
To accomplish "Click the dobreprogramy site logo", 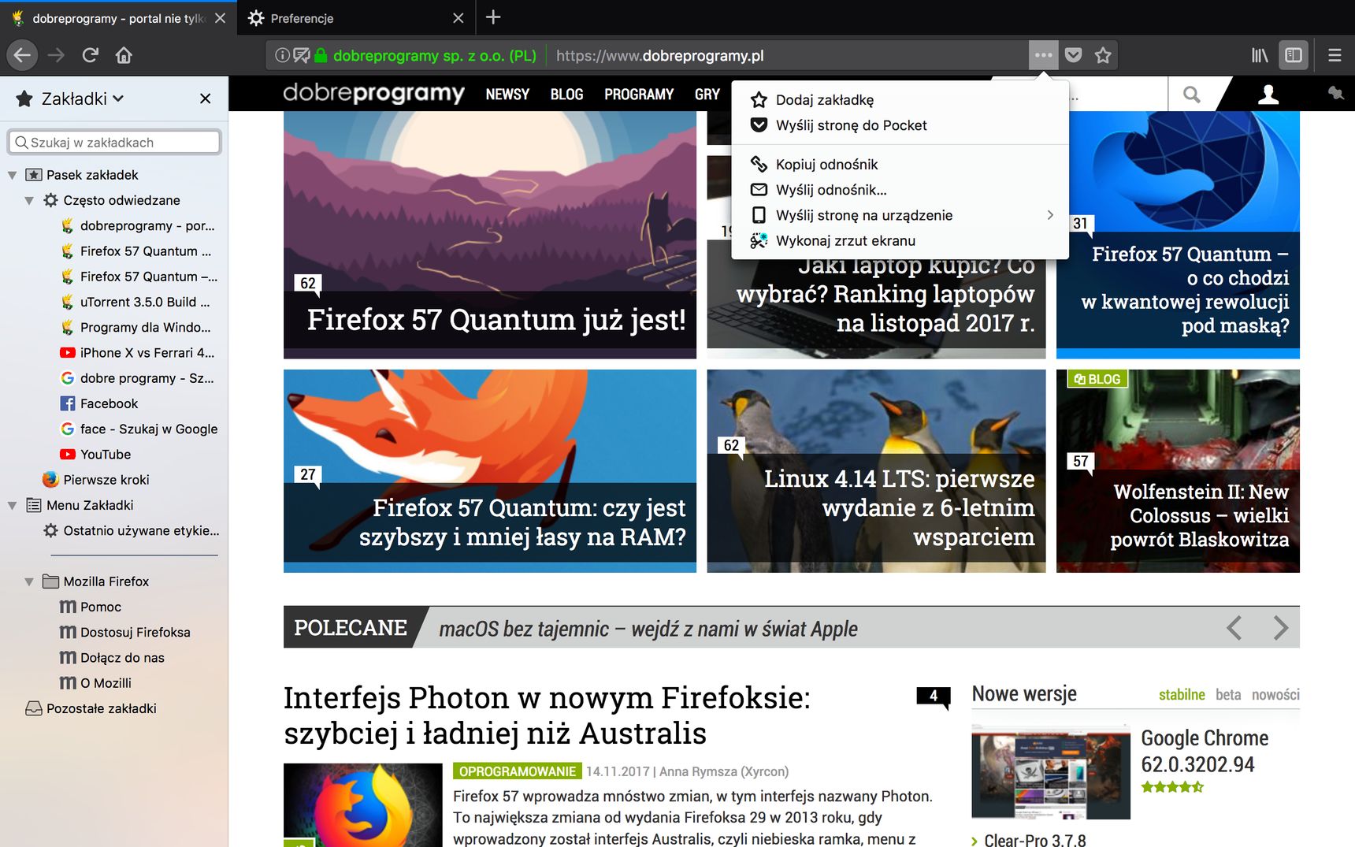I will pos(373,93).
